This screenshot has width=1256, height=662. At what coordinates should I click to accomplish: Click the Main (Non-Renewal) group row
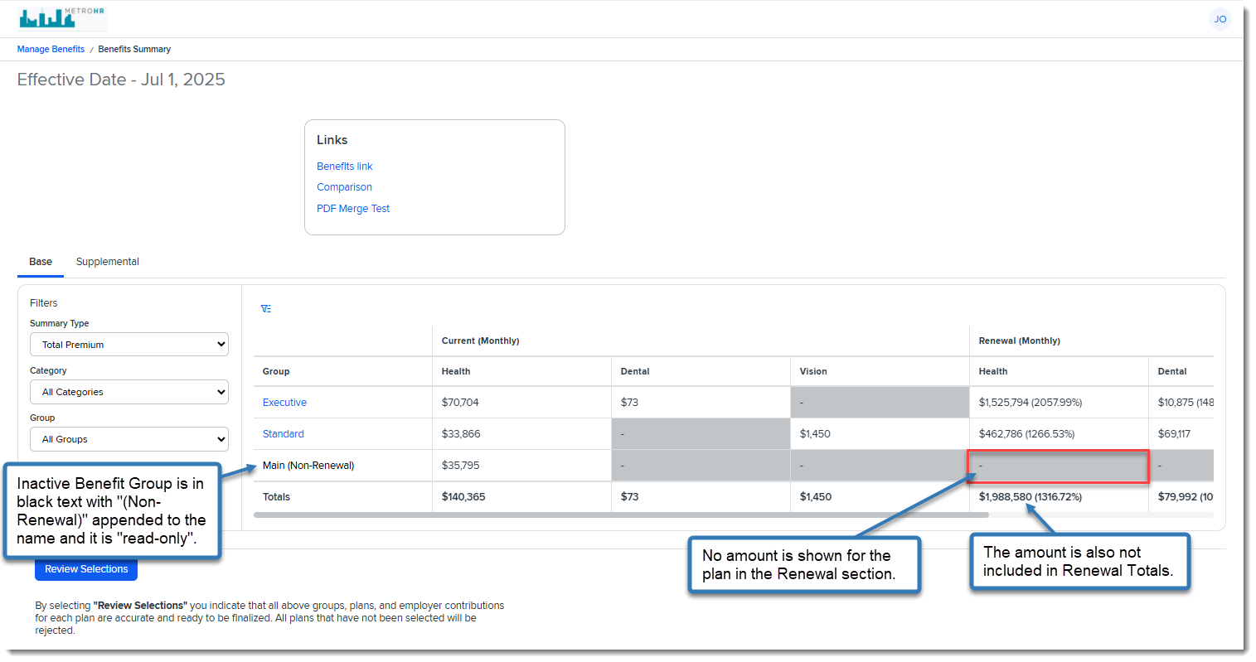pyautogui.click(x=308, y=466)
